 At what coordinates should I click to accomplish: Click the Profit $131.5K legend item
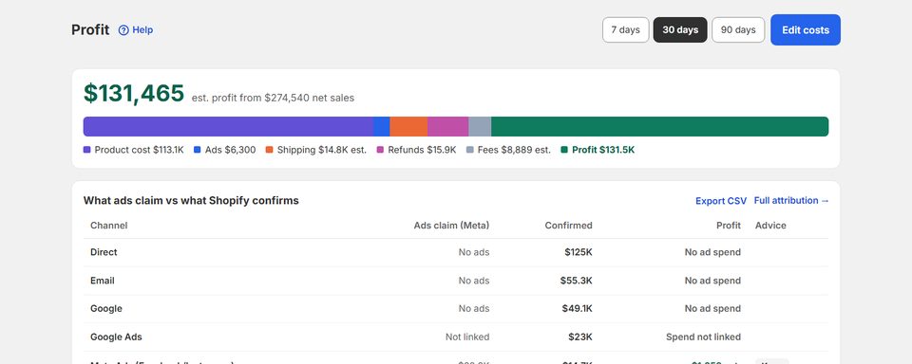click(598, 150)
